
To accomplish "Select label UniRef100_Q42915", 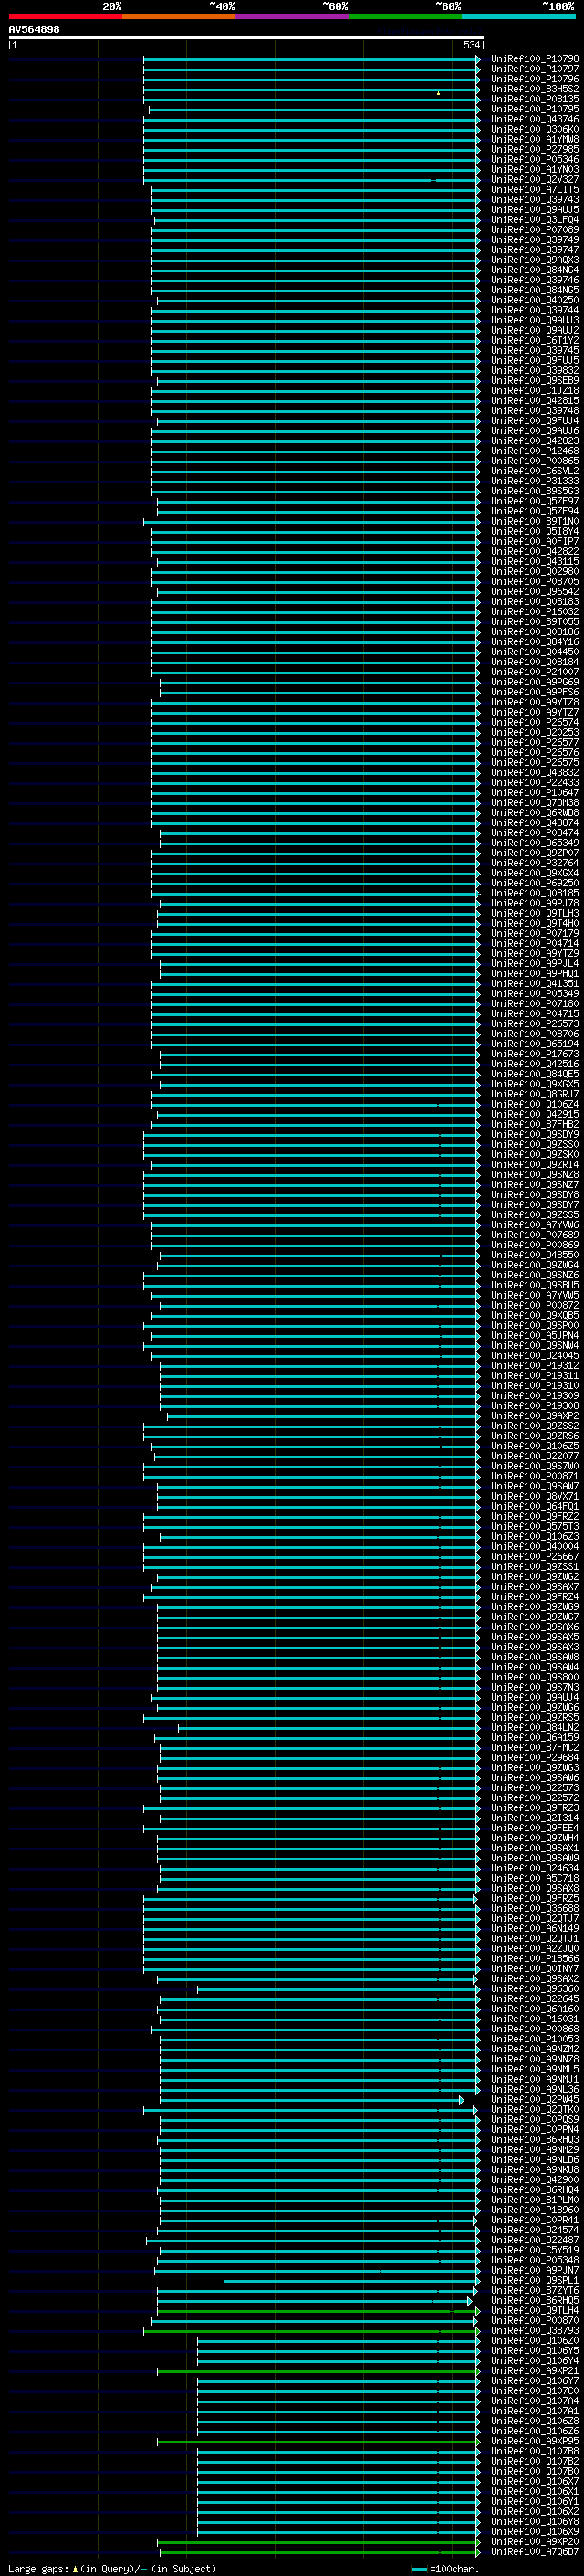I will pos(535,1114).
